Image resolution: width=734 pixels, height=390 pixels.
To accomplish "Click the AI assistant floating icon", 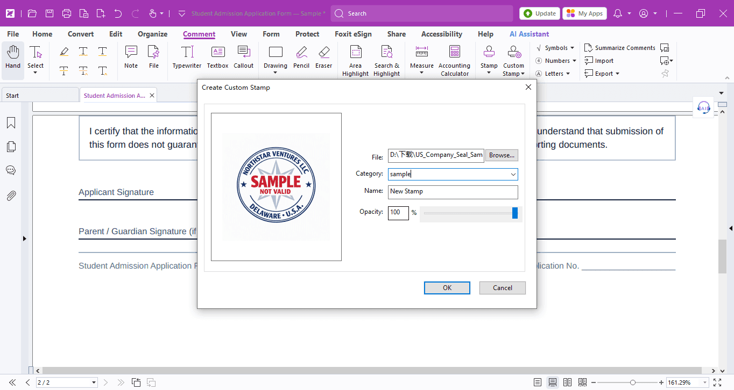I will tap(703, 107).
